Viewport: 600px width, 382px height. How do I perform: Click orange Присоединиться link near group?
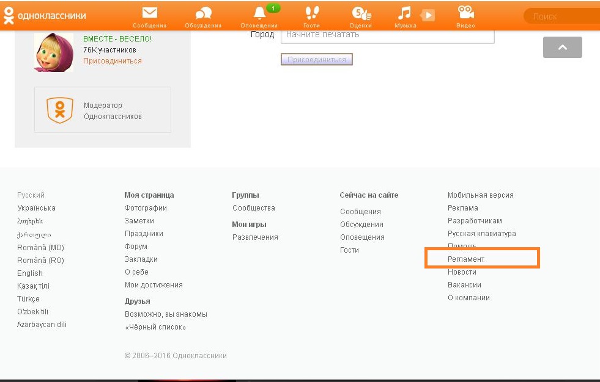click(x=112, y=61)
